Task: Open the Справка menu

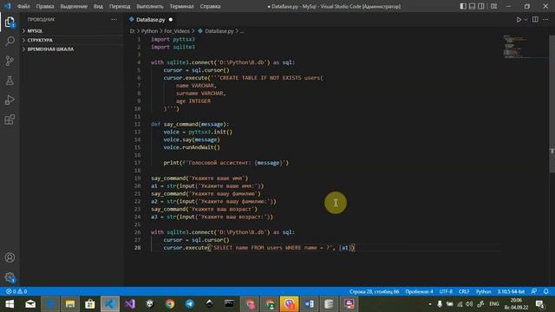Action: [210, 6]
